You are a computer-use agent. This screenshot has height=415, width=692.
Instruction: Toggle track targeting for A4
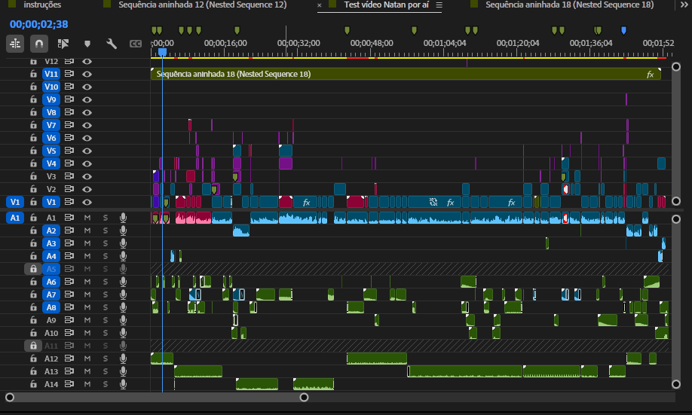coord(51,256)
